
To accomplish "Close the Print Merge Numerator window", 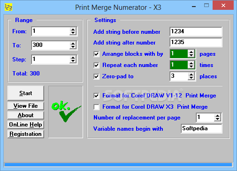I will click(x=223, y=6).
